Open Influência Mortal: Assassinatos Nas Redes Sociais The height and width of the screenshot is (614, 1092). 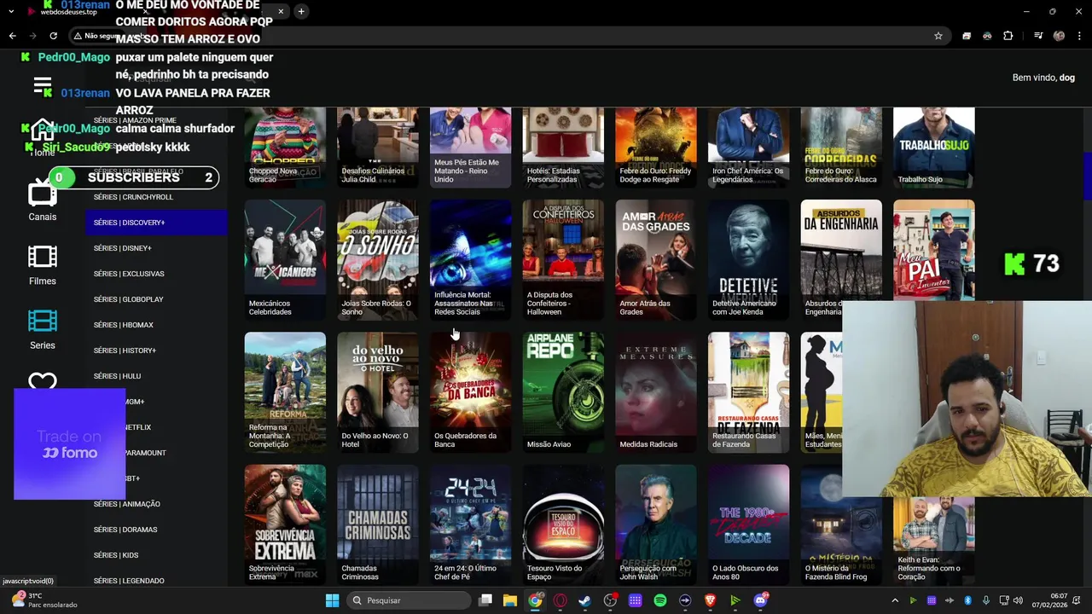click(470, 260)
